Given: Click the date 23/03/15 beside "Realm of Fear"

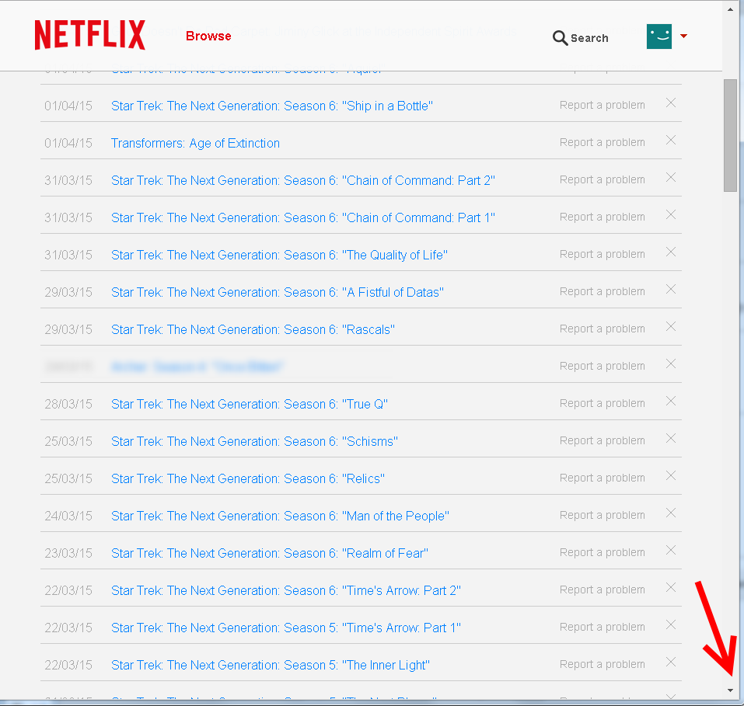Looking at the screenshot, I should 68,553.
